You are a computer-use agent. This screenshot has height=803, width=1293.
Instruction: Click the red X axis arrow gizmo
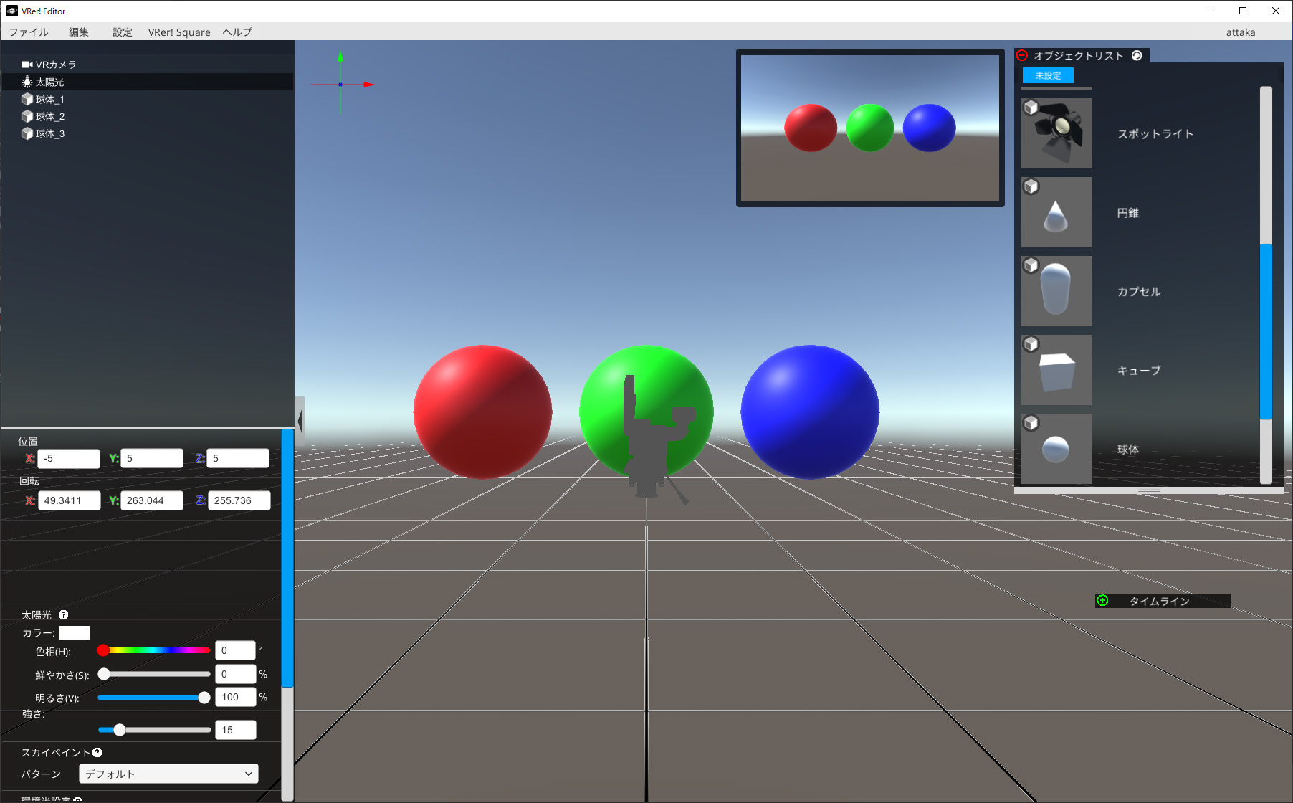[x=368, y=85]
